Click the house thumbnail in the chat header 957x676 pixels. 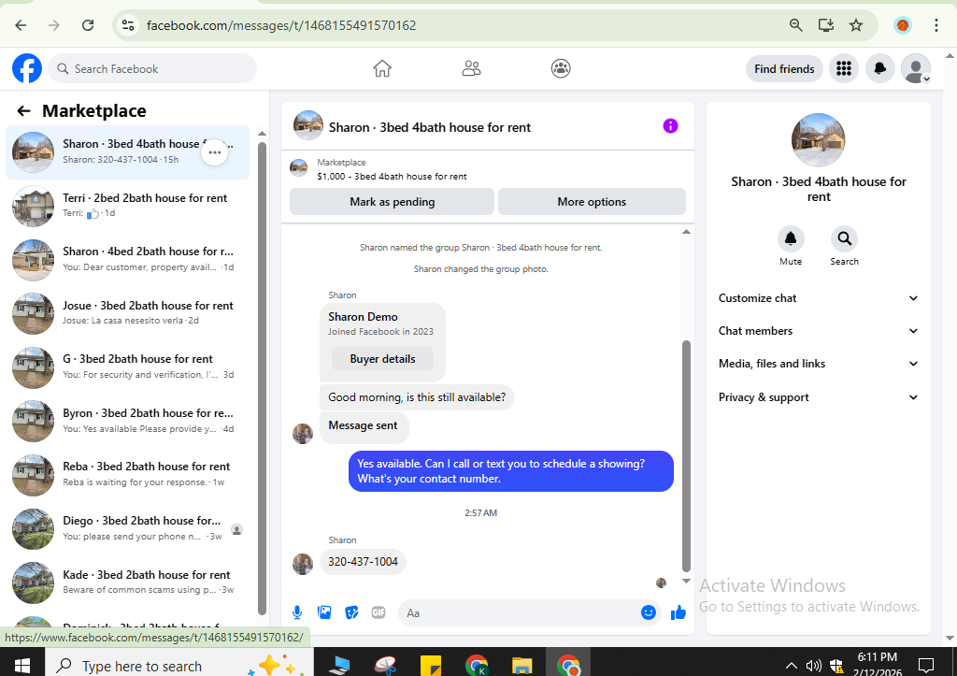(308, 126)
